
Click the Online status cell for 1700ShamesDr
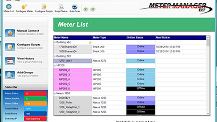(141, 47)
